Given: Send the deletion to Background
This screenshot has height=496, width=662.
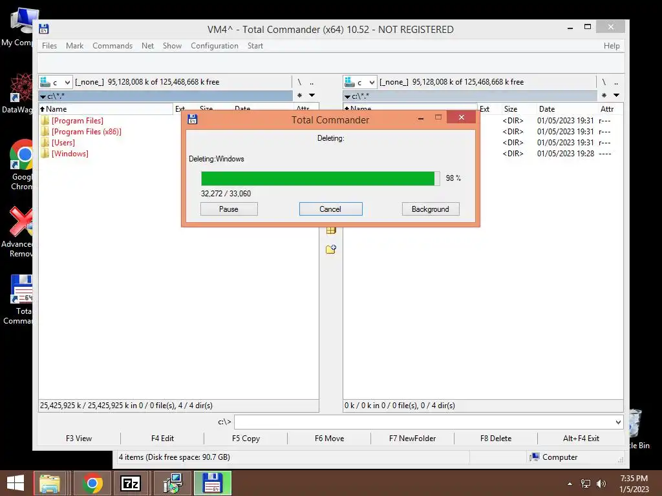Looking at the screenshot, I should [430, 209].
